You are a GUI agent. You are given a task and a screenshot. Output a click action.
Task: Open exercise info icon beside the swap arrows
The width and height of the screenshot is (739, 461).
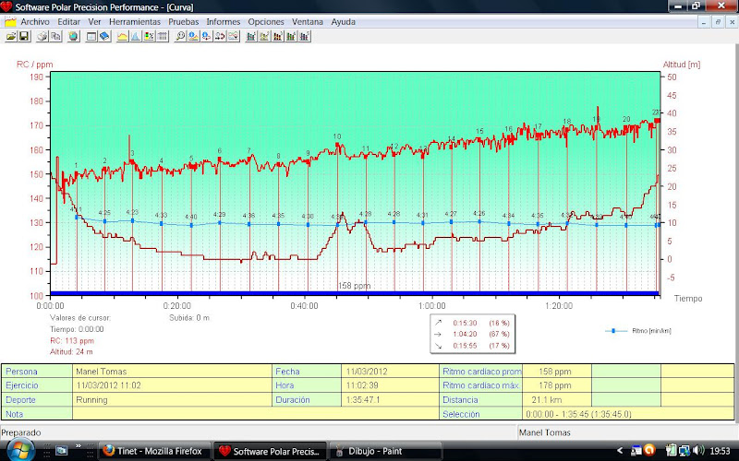[206, 36]
